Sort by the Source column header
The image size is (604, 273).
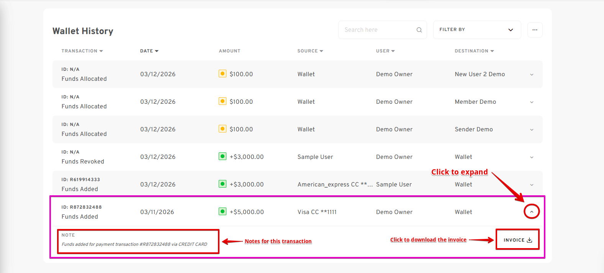(x=310, y=51)
